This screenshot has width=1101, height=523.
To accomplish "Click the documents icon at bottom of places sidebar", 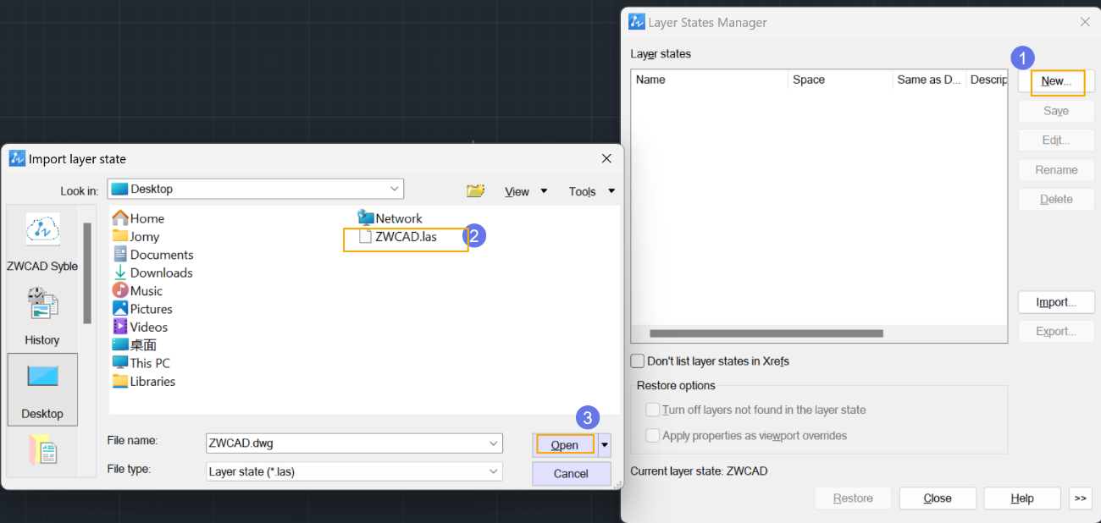I will 42,449.
